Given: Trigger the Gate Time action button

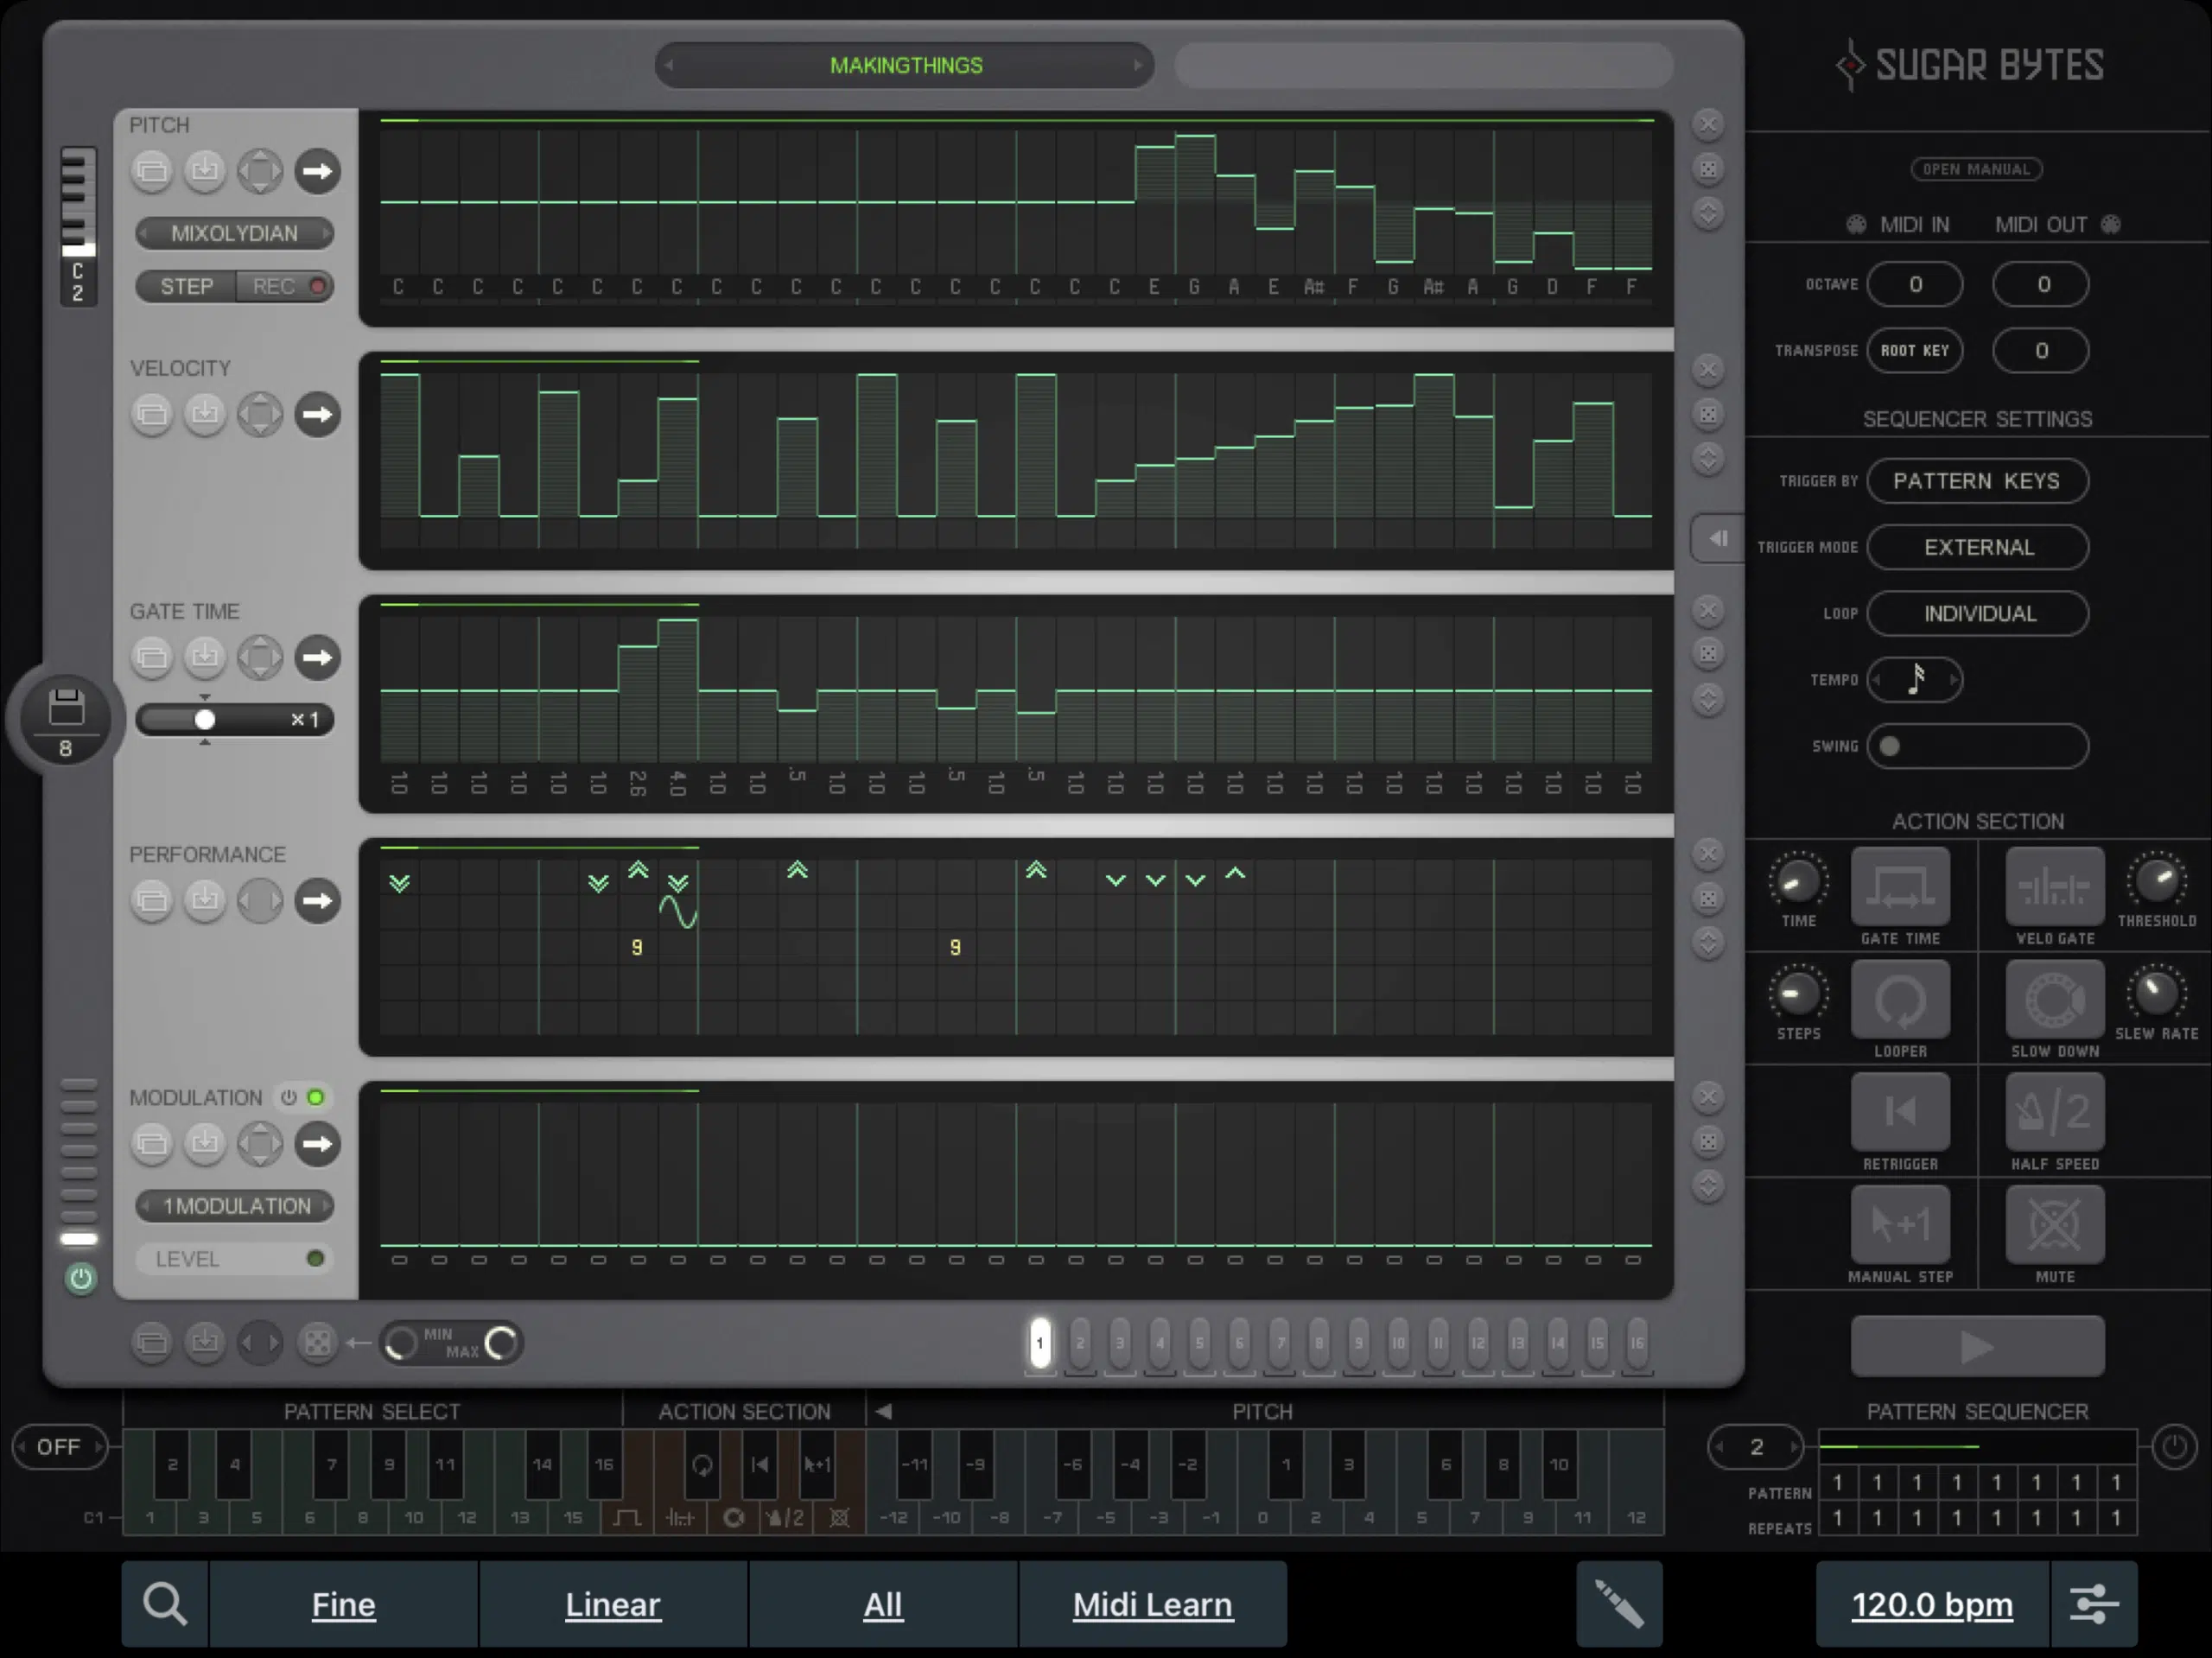Looking at the screenshot, I should pos(1900,887).
